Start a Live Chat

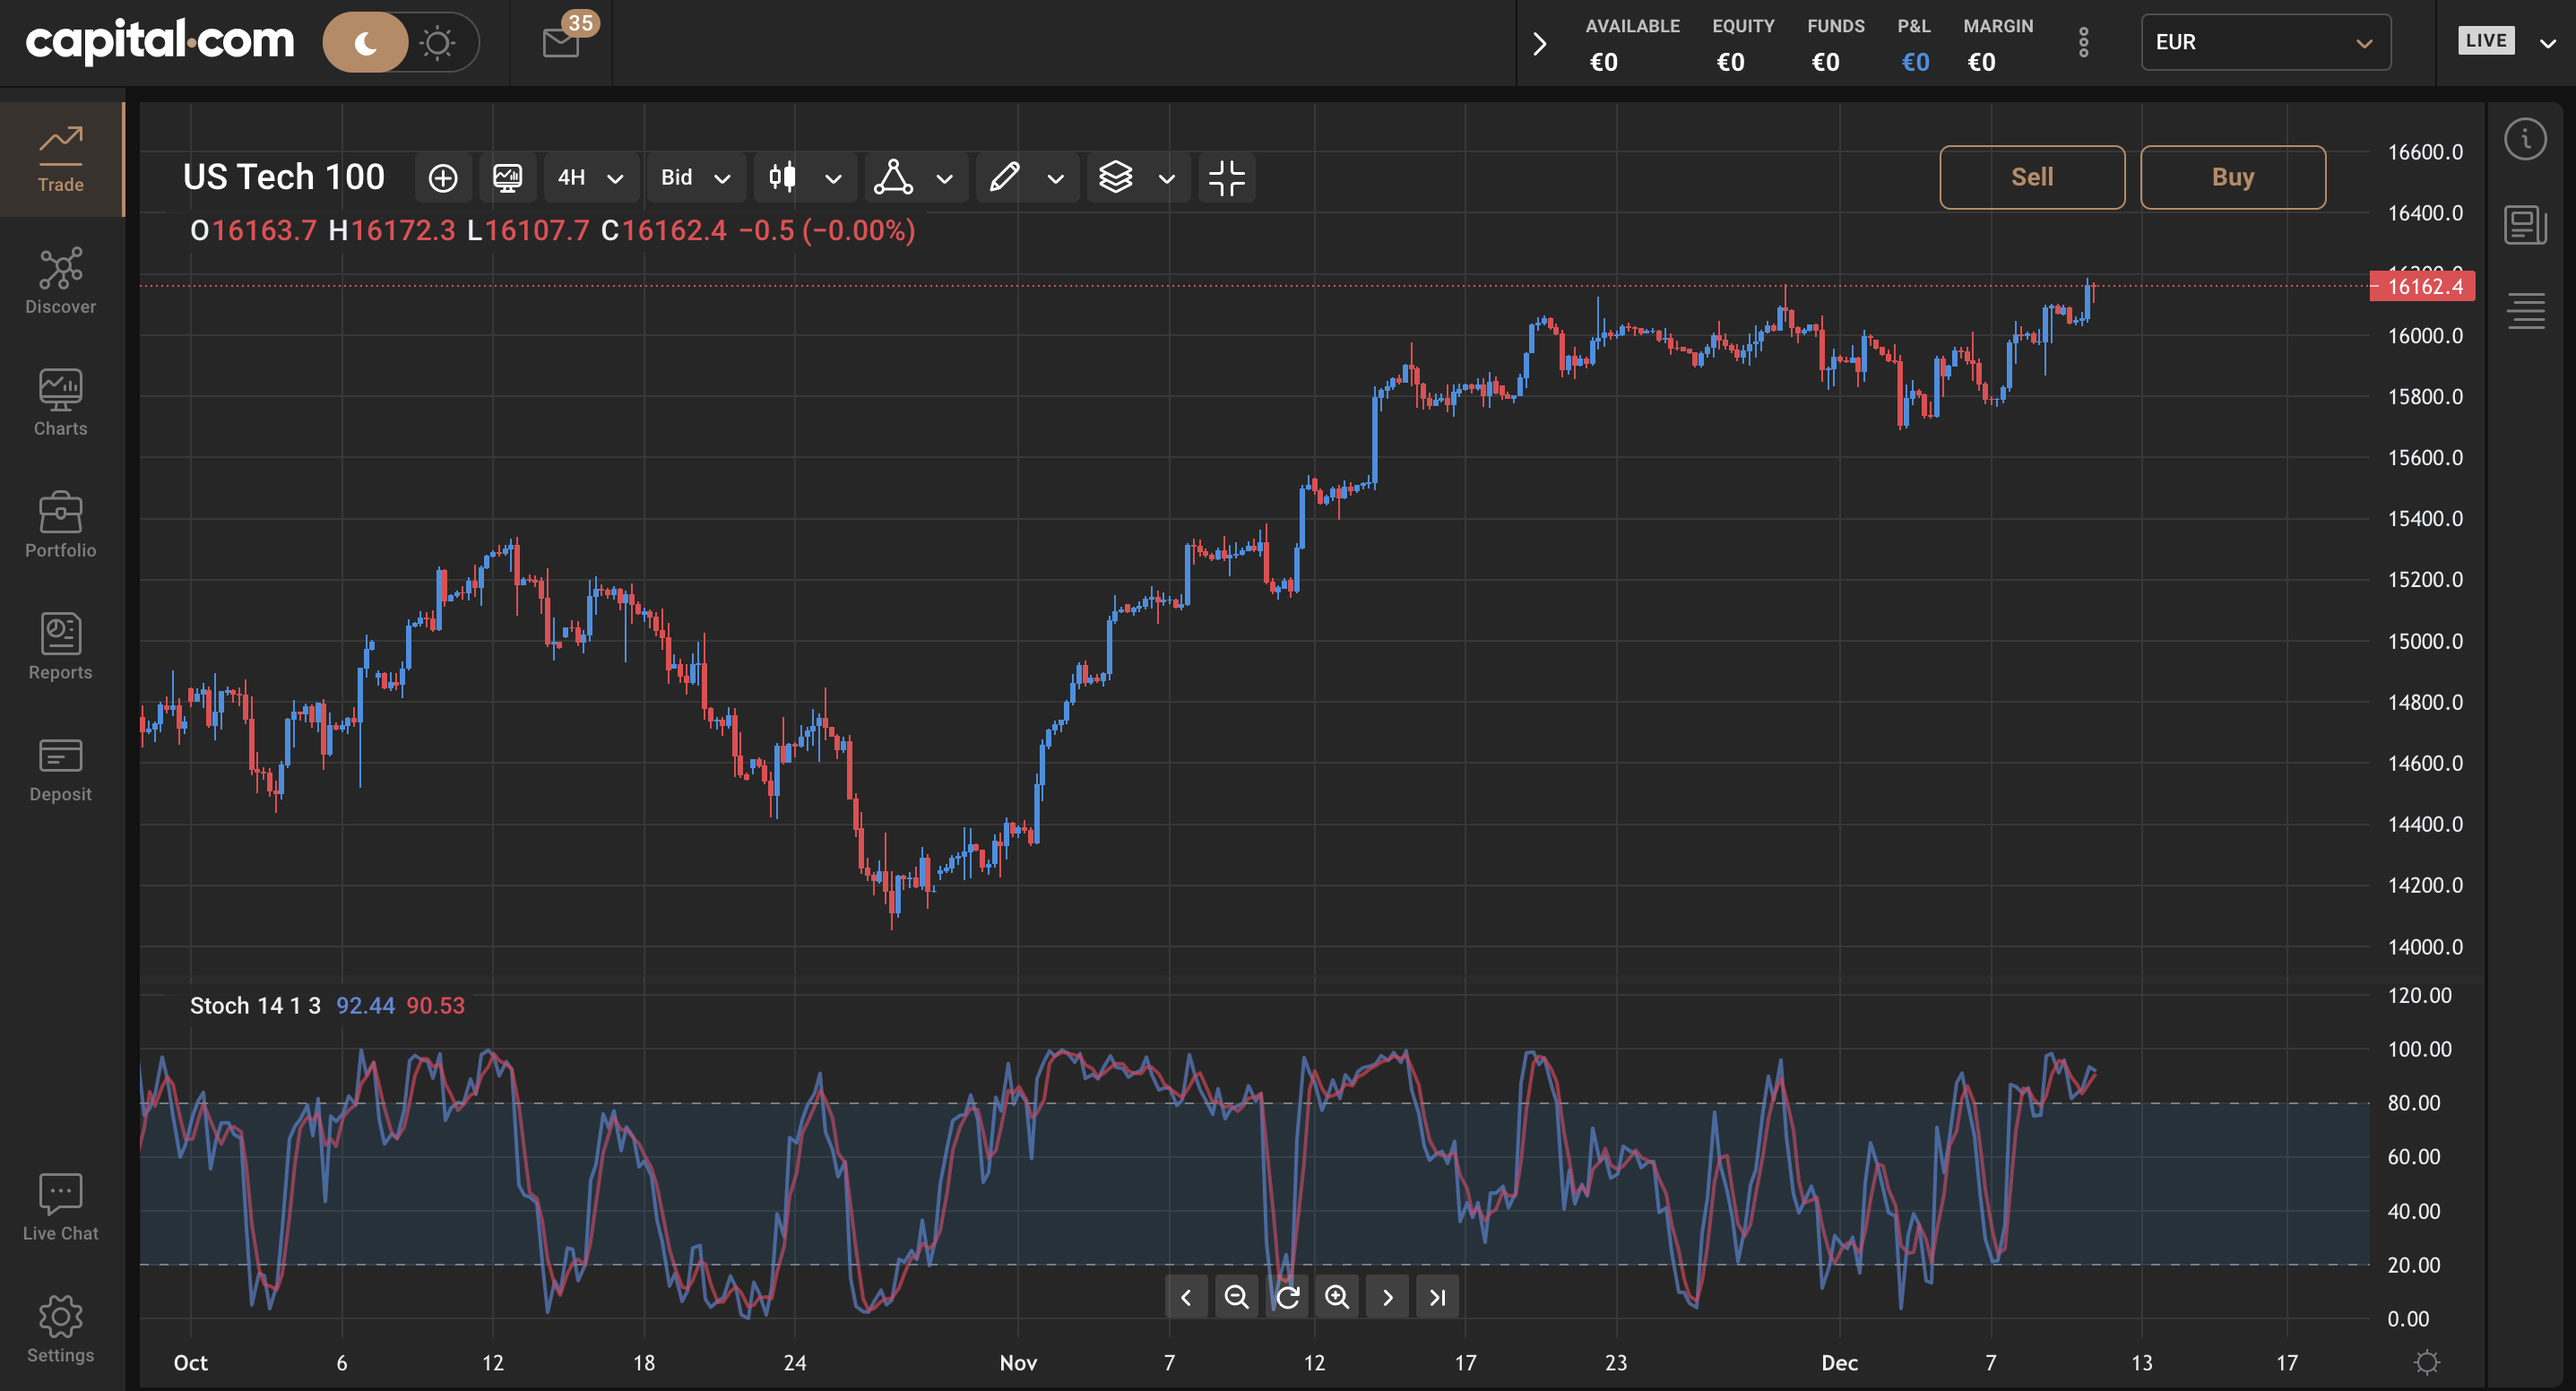(x=61, y=1208)
